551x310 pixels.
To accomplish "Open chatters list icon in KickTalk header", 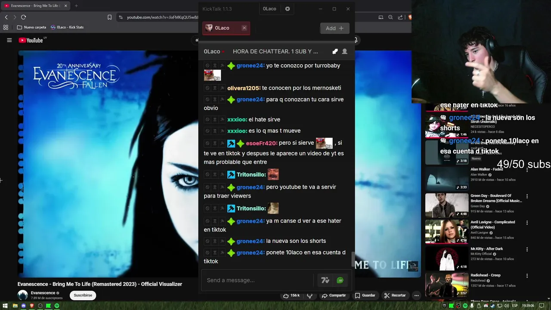I will click(344, 51).
